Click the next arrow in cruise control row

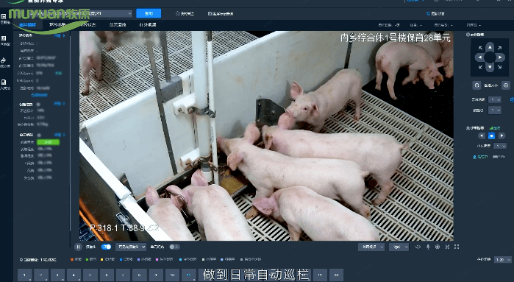[x=501, y=135]
